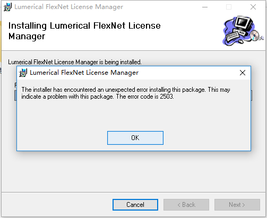The height and width of the screenshot is (218, 267).
Task: Click the 'Installing Lumerical FlexNet License Manager' heading
Action: coord(84,31)
